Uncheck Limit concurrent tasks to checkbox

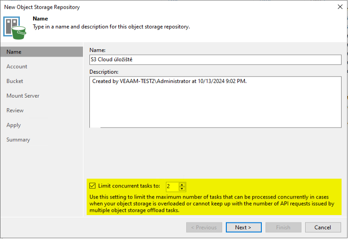(x=92, y=186)
